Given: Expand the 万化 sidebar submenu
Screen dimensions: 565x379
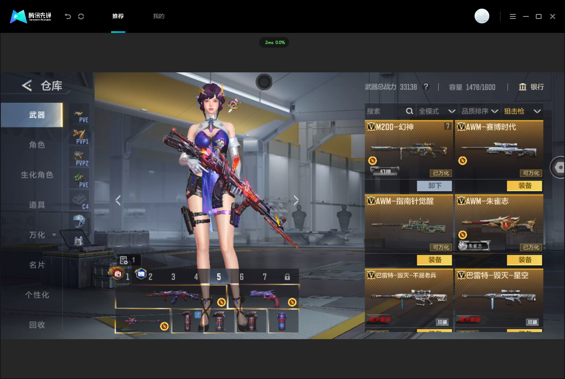Looking at the screenshot, I should tap(54, 235).
